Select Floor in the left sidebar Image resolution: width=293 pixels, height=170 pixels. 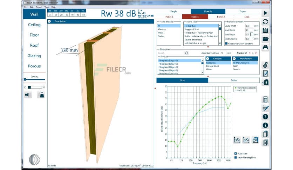(34, 35)
